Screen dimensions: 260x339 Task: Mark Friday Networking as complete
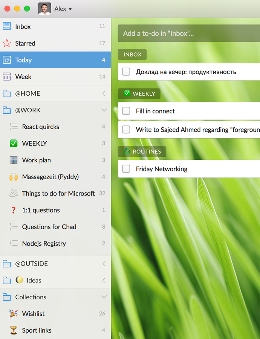click(x=126, y=169)
